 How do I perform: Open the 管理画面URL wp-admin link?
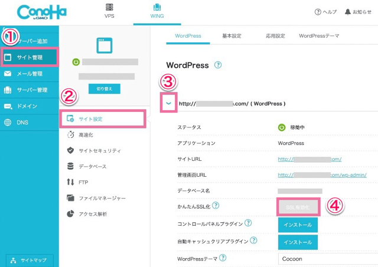[322, 175]
